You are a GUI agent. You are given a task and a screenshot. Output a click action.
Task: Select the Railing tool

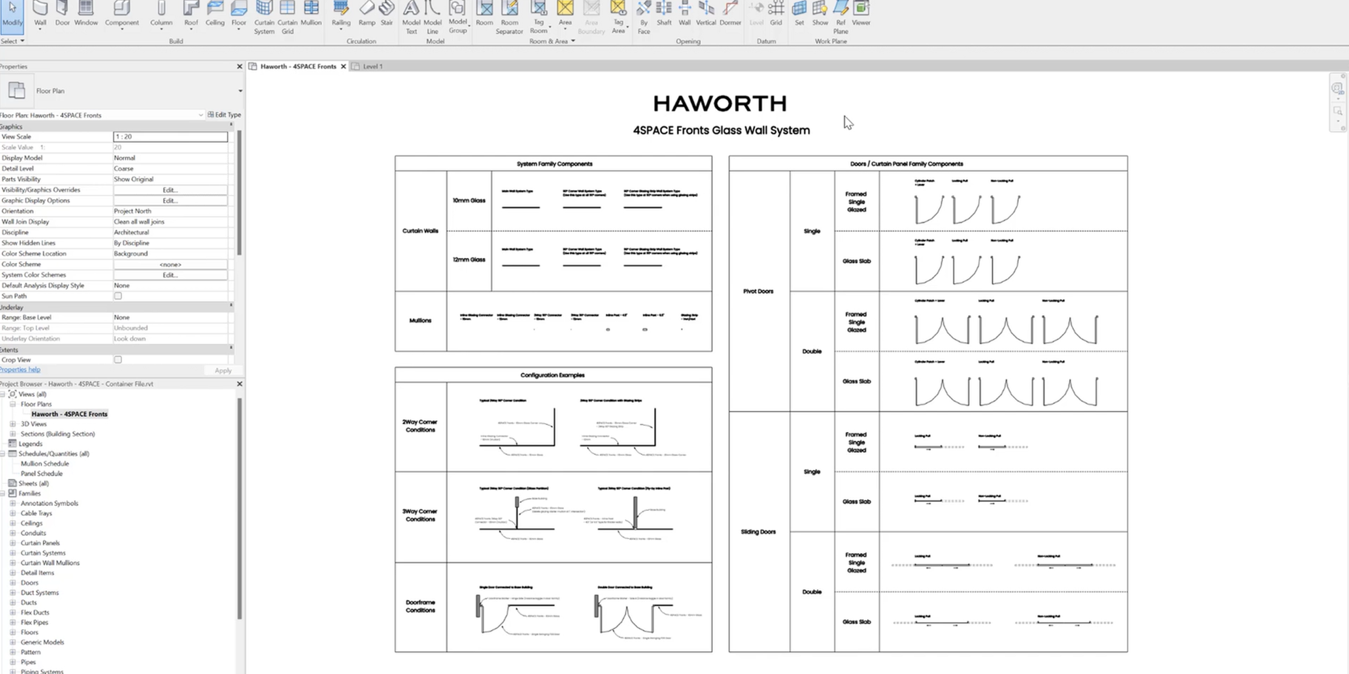341,15
